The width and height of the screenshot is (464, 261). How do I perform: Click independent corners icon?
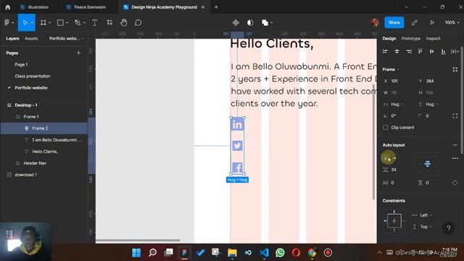[x=455, y=116]
